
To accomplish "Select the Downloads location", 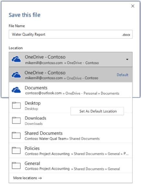I will pos(70,120).
